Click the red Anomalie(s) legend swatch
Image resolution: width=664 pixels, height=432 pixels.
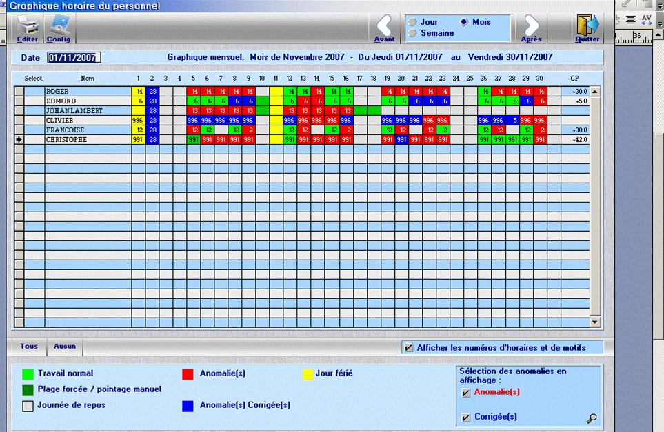188,374
